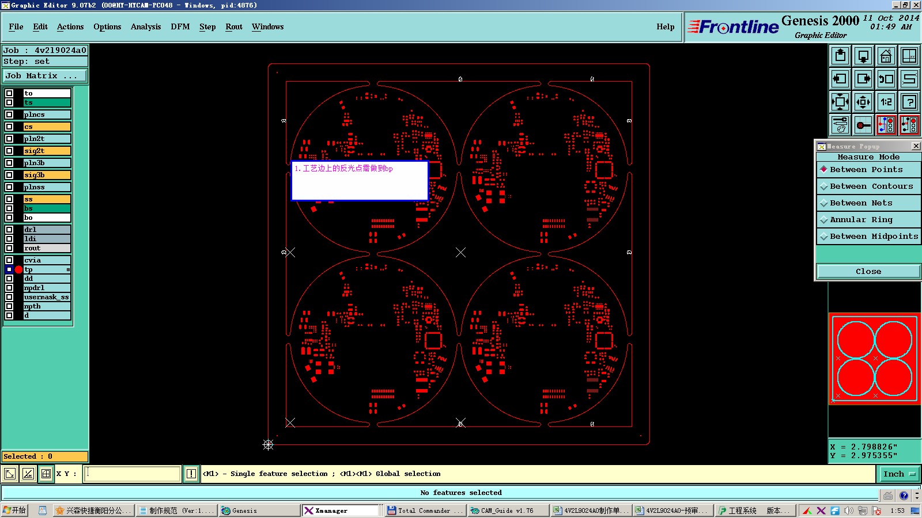Click the 1:2 scale icon
The width and height of the screenshot is (922, 518).
[x=886, y=102]
